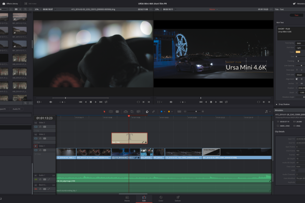Open the Font face Light dropdown

[x=300, y=48]
